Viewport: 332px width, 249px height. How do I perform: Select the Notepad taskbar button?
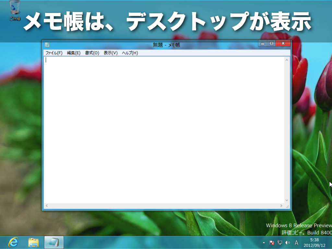point(54,243)
